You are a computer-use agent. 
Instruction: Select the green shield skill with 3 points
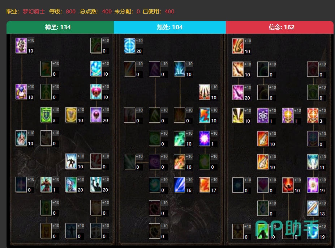coord(46,115)
